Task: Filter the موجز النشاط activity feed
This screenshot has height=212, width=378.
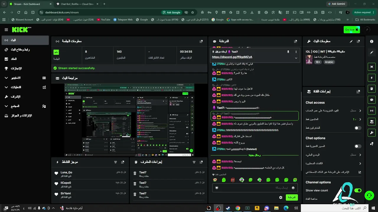Action: pos(115,162)
